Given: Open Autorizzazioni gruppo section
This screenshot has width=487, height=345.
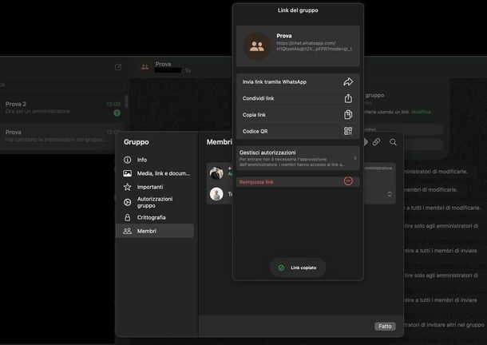Looking at the screenshot, I should (x=155, y=202).
